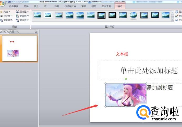Click the 添加副标题 subtitle placeholder
Image resolution: width=182 pixels, height=127 pixels.
160,87
